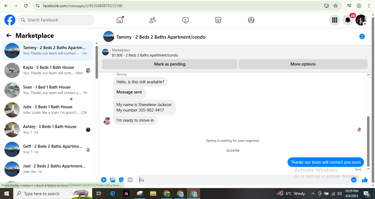Open the Julie 3 Beds 1 Bath conversation
The image size is (375, 199).
click(x=47, y=110)
